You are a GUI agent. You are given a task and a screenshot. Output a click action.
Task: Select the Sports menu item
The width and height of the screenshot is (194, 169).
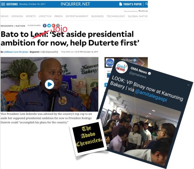pyautogui.click(x=31, y=16)
